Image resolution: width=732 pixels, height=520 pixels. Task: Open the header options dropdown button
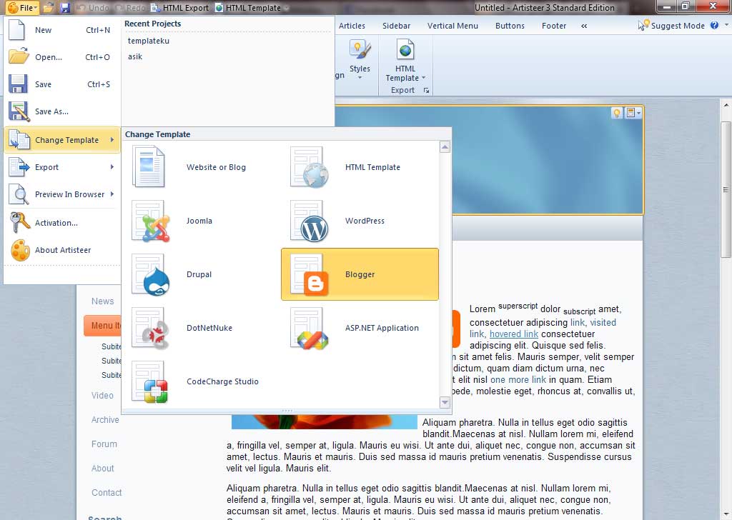click(633, 113)
